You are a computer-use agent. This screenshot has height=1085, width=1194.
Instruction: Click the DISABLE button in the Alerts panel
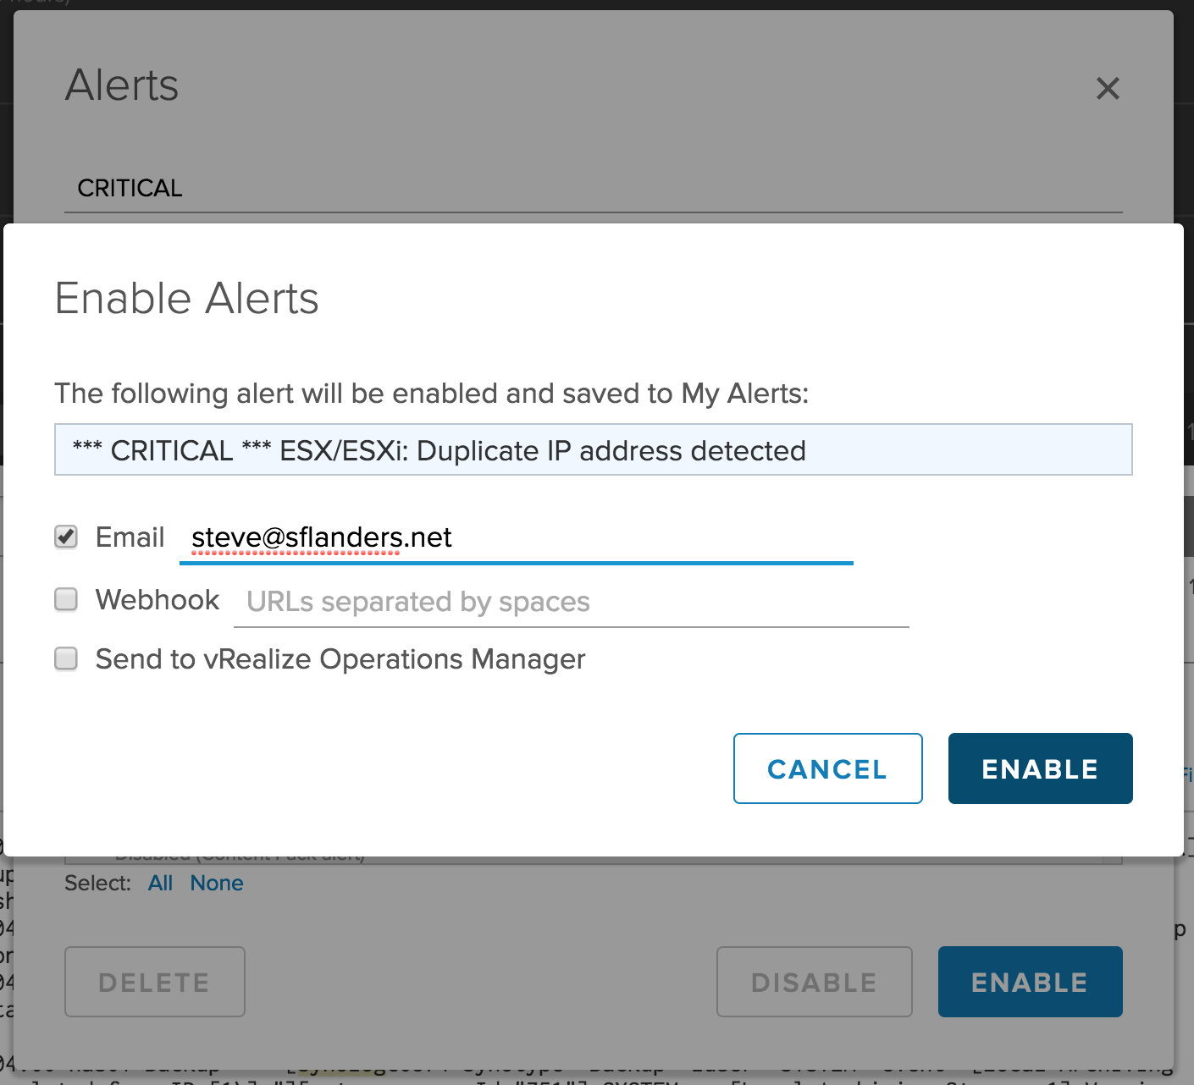pos(814,982)
